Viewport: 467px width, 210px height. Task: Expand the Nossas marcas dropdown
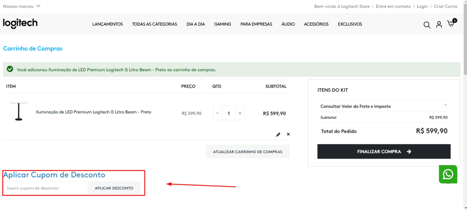tap(22, 6)
